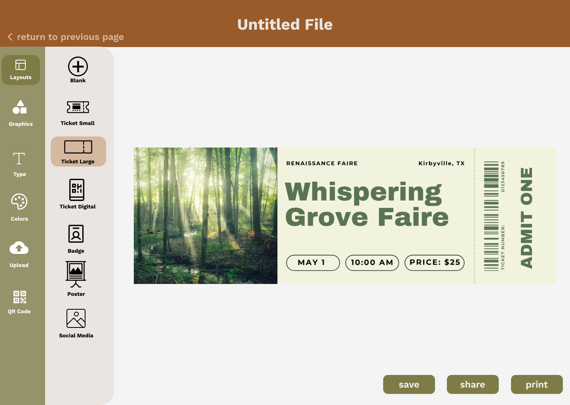Click the back chevron arrow

[10, 37]
